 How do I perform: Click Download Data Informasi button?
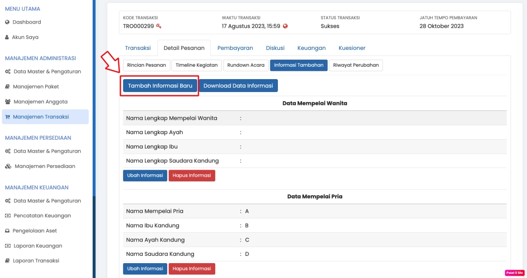click(238, 86)
